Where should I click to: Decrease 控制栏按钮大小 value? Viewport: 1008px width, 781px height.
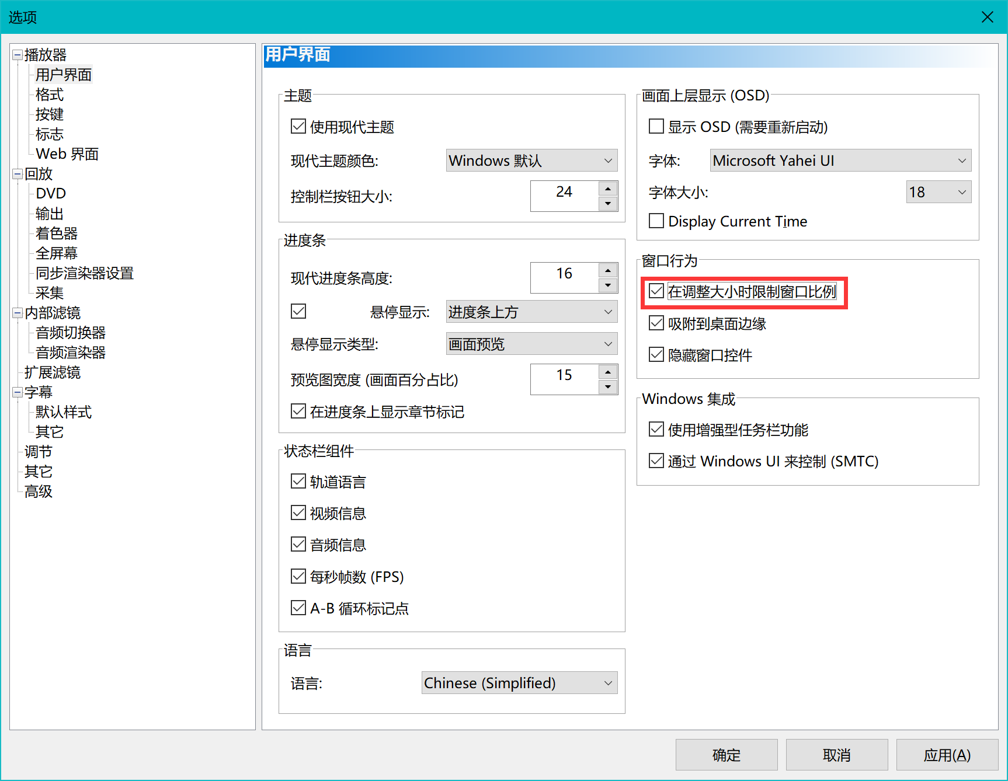pos(608,204)
